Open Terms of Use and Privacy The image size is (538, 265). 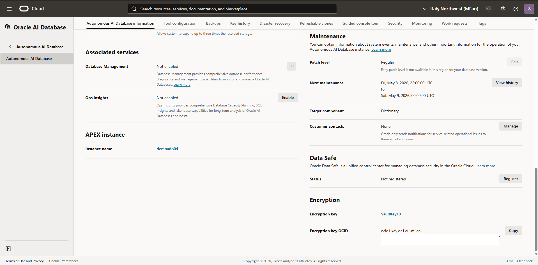click(24, 261)
